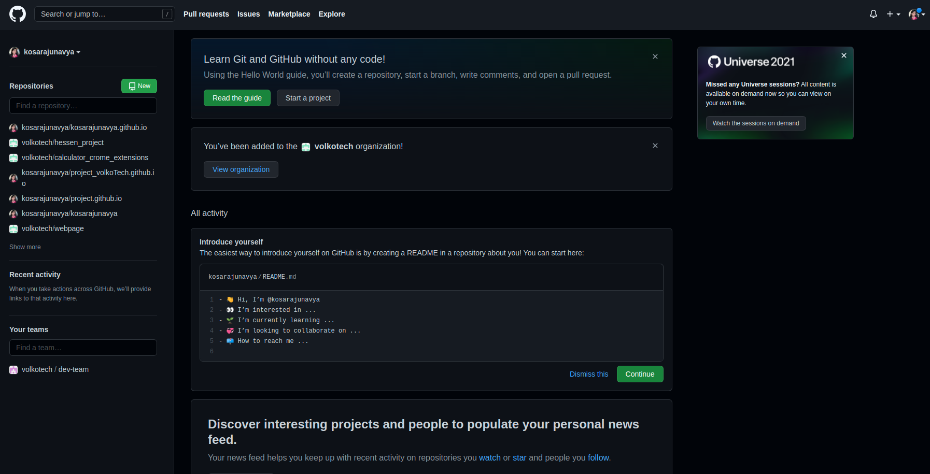The width and height of the screenshot is (930, 474).
Task: Click the follow link in news feed text
Action: pyautogui.click(x=598, y=458)
